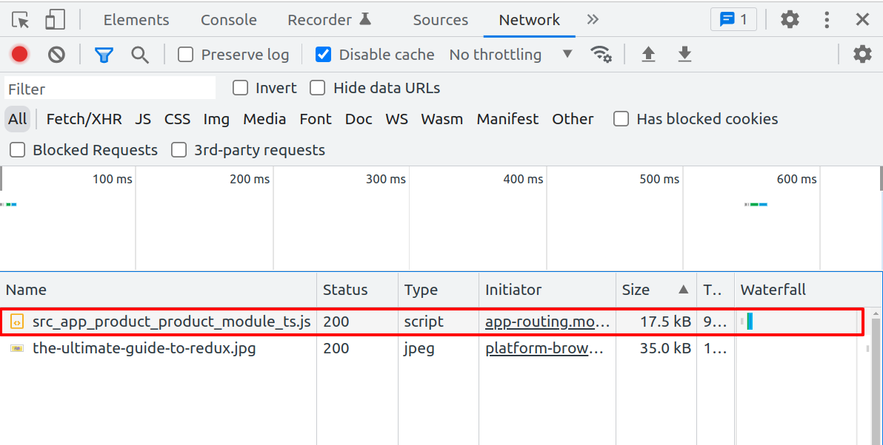This screenshot has height=445, width=883.
Task: Select the Network tab
Action: point(530,20)
